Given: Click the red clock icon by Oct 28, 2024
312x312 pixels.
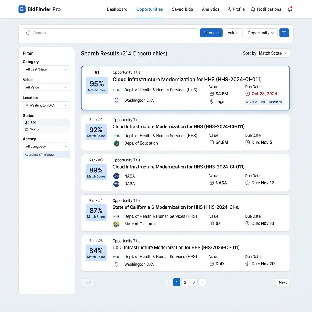Looking at the screenshot, I should (x=247, y=94).
